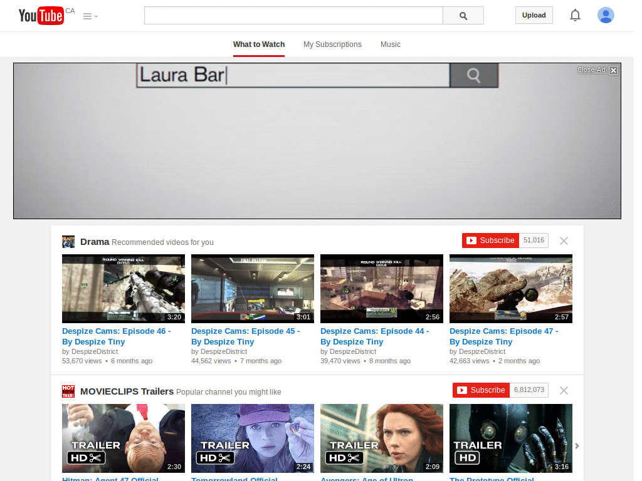Screen dimensions: 642x481
Task: Dismiss the Drama recommendations section
Action: point(564,241)
